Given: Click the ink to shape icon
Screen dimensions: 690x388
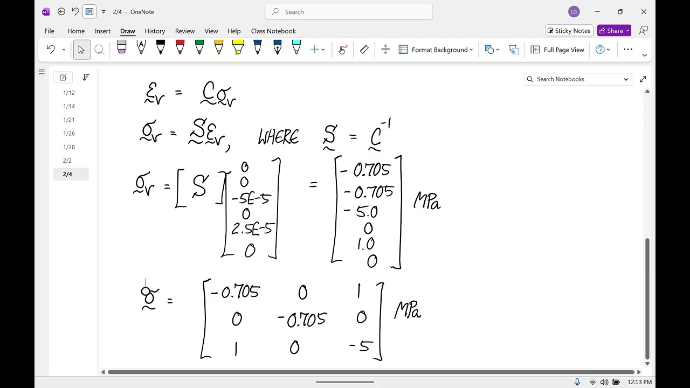Looking at the screenshot, I should coord(514,50).
